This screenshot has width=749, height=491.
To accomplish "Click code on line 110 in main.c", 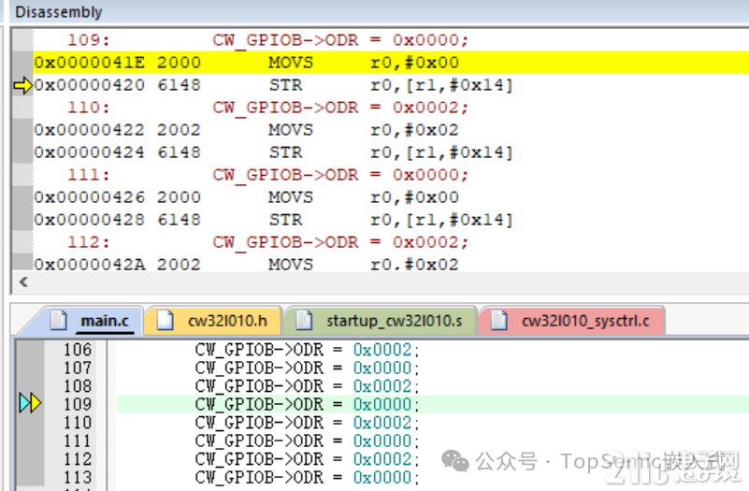I will click(x=307, y=423).
